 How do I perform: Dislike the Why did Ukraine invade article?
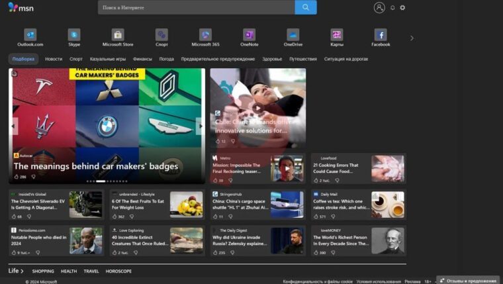coord(232,253)
